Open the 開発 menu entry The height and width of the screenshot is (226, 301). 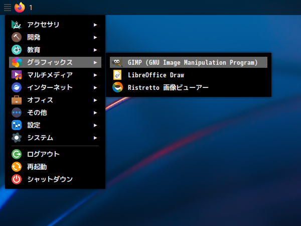point(55,37)
